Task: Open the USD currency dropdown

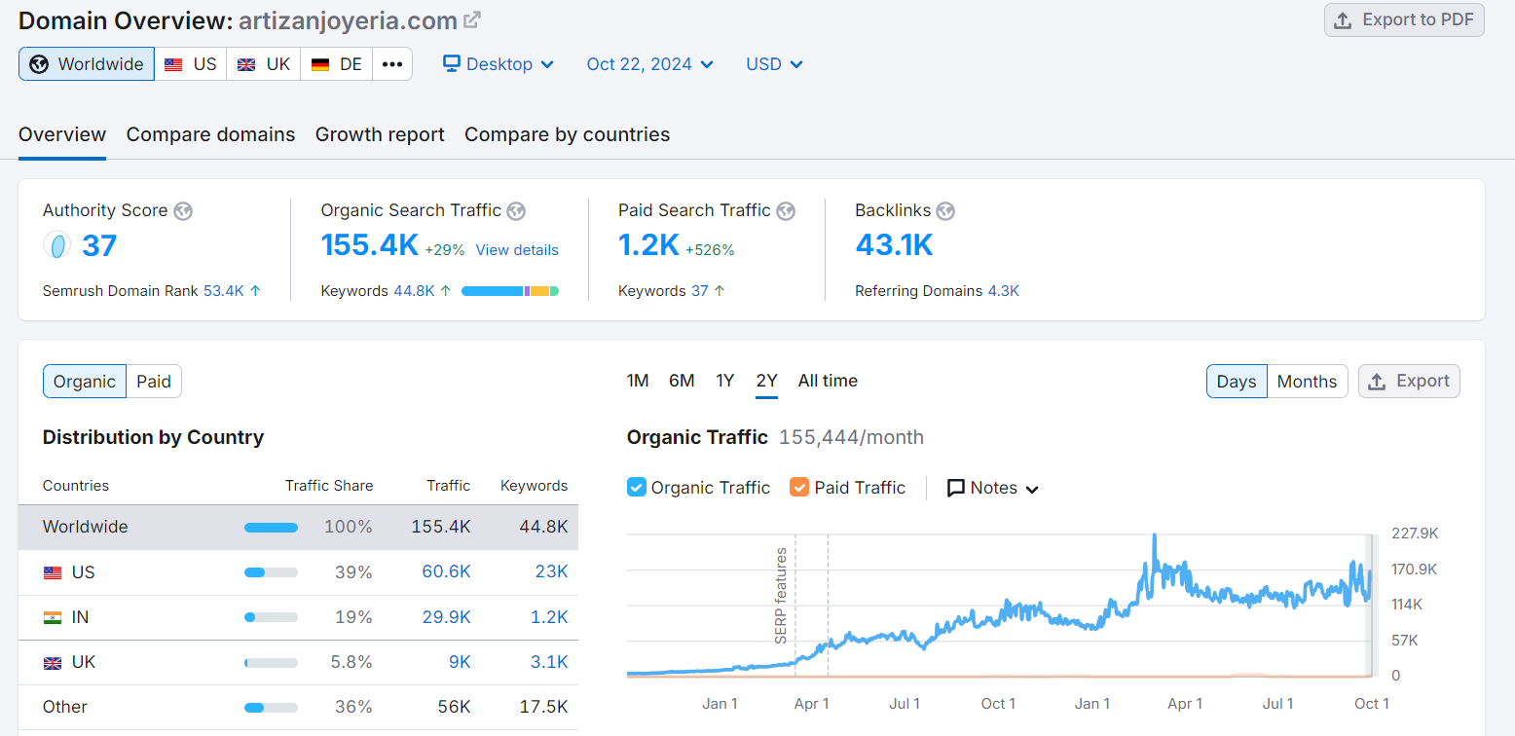Action: point(774,64)
